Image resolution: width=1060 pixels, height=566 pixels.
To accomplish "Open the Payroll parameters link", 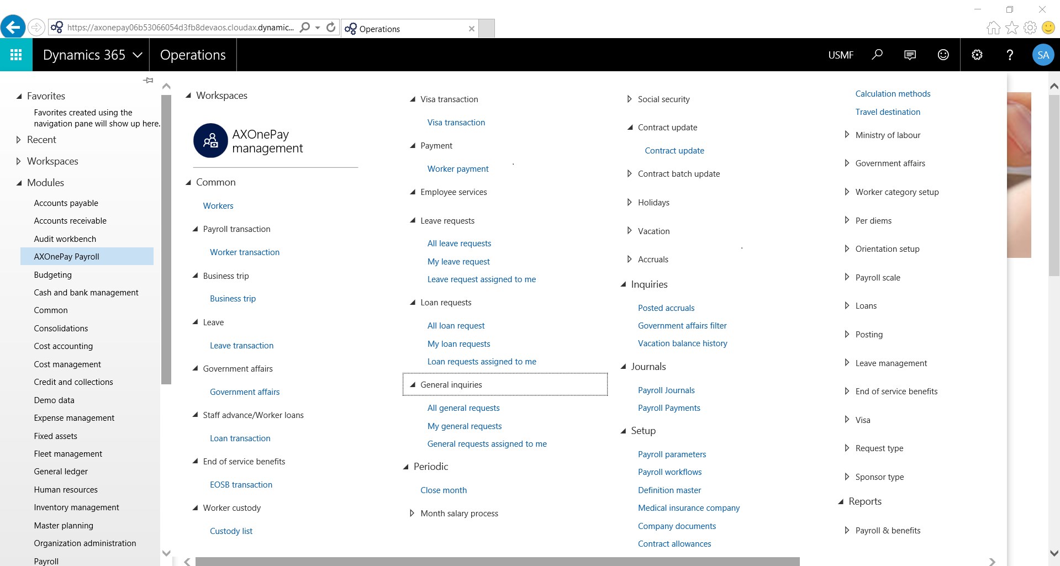I will (x=672, y=454).
